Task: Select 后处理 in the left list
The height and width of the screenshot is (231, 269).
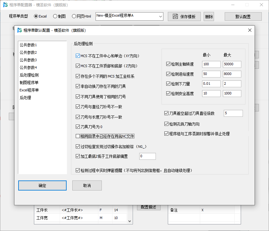Action: 25,98
